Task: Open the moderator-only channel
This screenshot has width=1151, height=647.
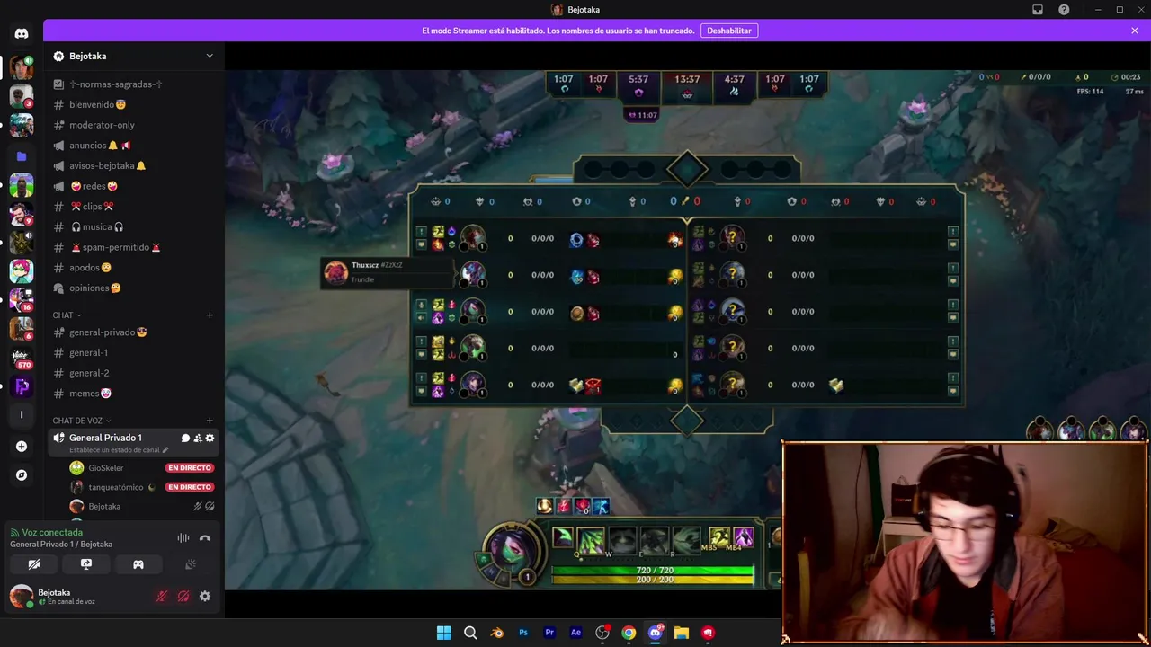Action: [134, 125]
